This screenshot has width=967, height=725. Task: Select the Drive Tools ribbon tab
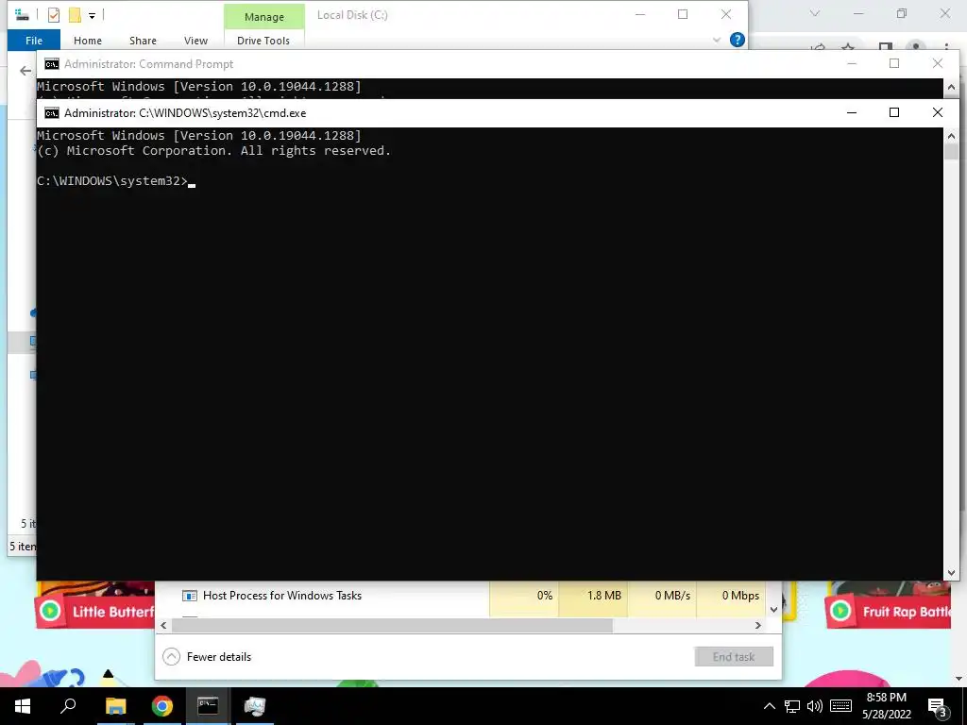(263, 40)
